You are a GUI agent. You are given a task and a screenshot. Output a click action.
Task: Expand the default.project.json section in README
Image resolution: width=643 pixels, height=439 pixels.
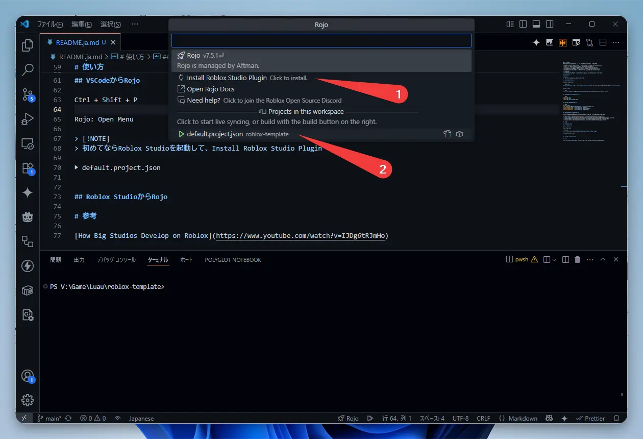(x=76, y=167)
